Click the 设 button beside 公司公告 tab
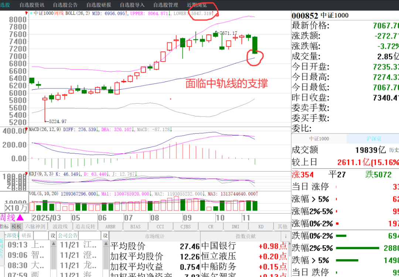The width and height of the screenshot is (399, 277). pos(105,236)
